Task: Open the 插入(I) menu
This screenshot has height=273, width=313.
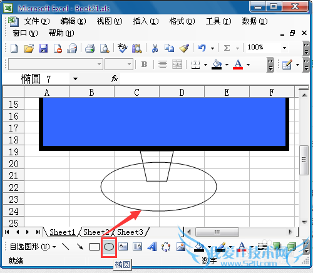Action: tap(146, 21)
